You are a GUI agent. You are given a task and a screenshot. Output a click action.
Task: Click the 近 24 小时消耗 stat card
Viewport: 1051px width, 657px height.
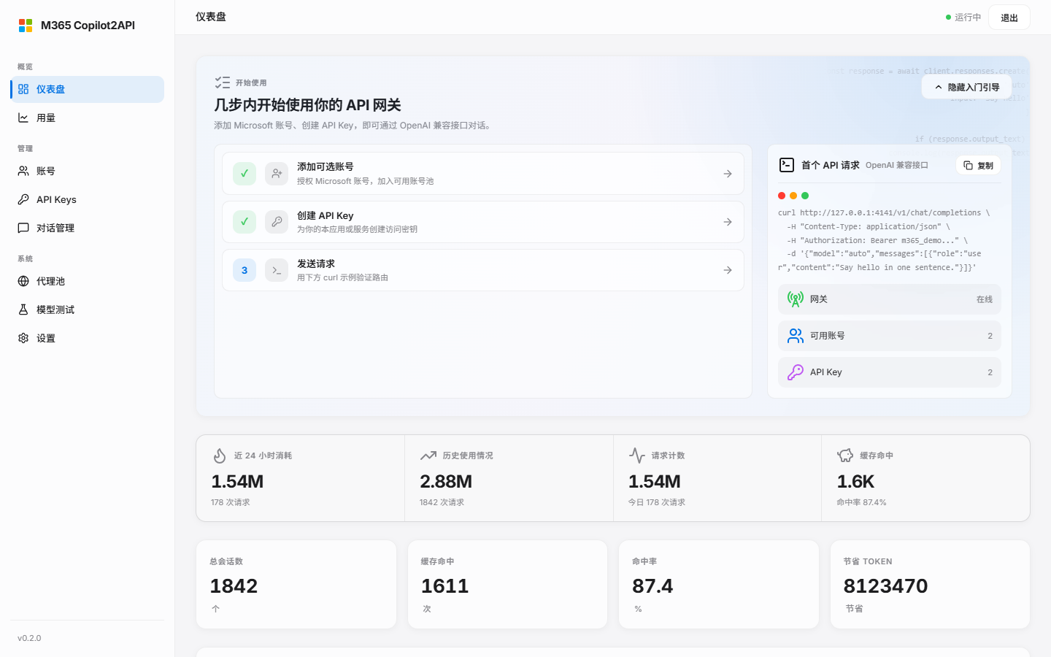301,478
